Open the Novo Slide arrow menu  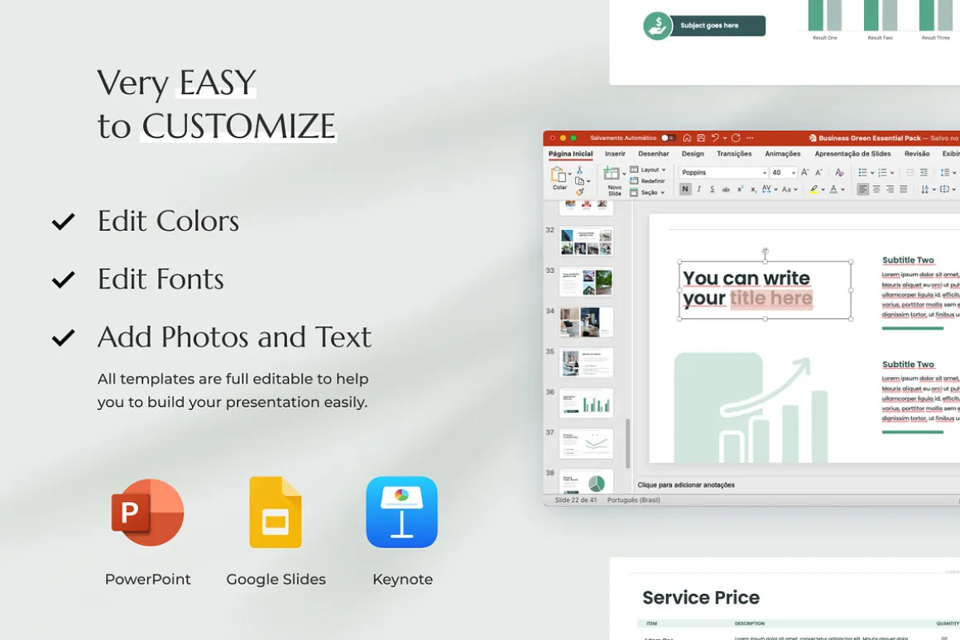pyautogui.click(x=624, y=174)
